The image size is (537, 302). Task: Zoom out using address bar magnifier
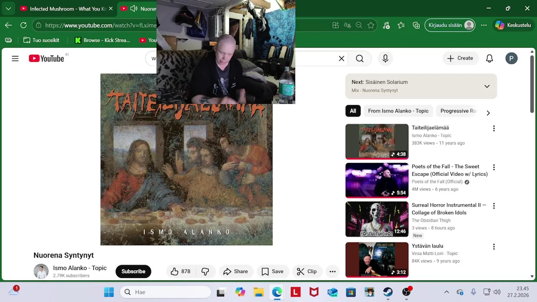(359, 25)
